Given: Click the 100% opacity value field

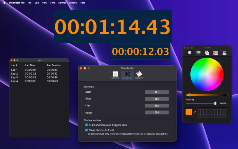Looking at the screenshot, I should coord(223,103).
